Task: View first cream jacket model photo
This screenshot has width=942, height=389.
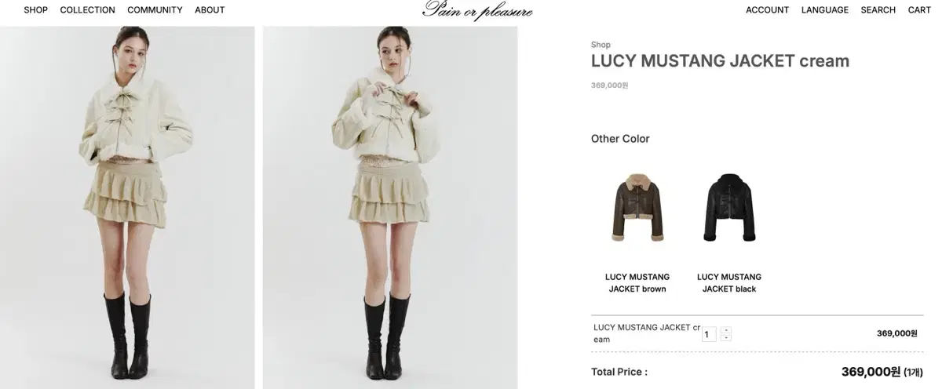Action: pyautogui.click(x=127, y=208)
